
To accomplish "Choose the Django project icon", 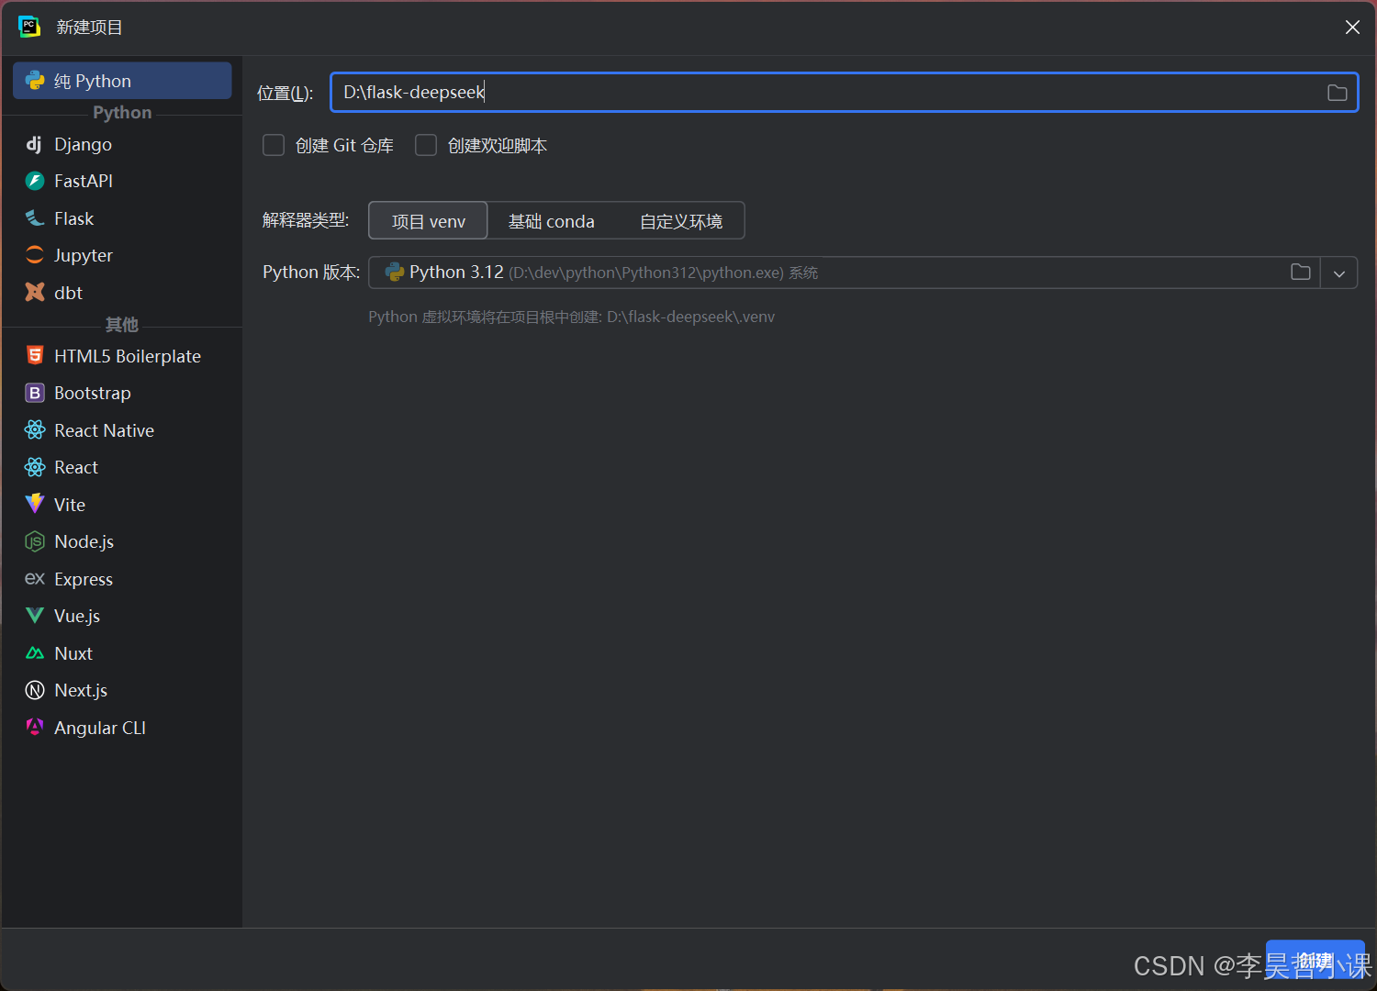I will point(35,144).
